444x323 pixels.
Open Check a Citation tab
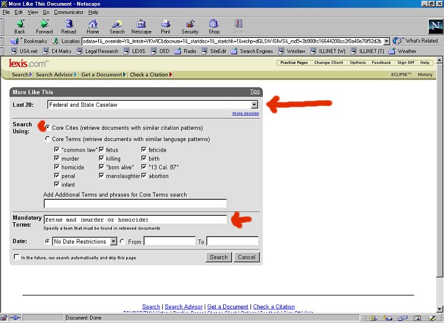tap(151, 75)
